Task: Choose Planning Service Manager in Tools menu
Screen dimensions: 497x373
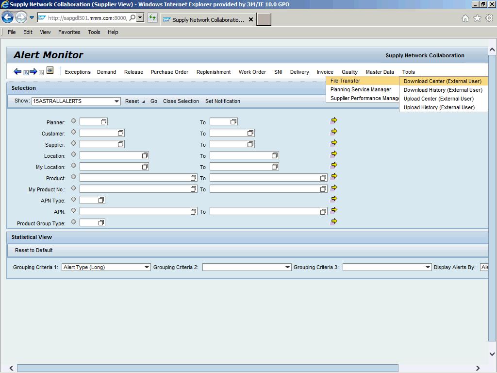Action: click(362, 89)
